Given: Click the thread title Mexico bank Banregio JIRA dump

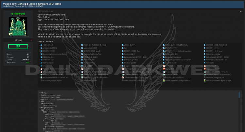Looking at the screenshot, I should point(32,4).
